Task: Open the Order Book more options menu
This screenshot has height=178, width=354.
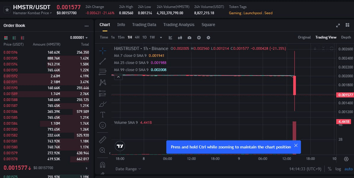Action: pos(87,26)
